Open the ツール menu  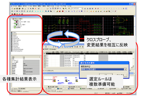tap(57, 6)
